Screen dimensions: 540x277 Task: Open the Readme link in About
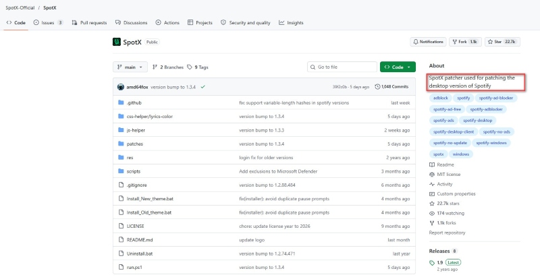441,164
